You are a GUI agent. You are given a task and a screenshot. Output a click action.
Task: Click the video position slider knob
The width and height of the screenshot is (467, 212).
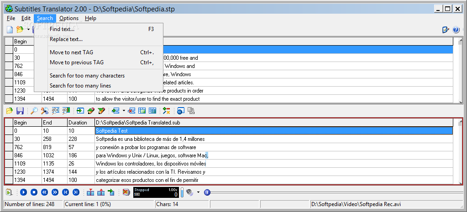207,192
